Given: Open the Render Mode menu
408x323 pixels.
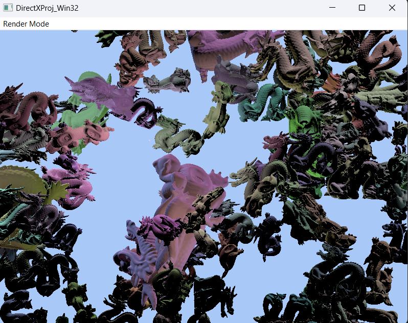Looking at the screenshot, I should (26, 24).
